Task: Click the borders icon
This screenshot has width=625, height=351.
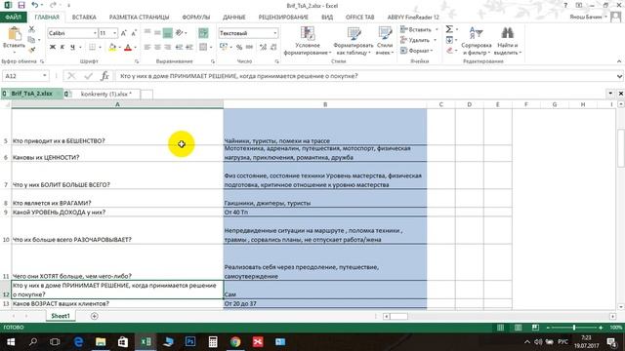Action: click(92, 47)
